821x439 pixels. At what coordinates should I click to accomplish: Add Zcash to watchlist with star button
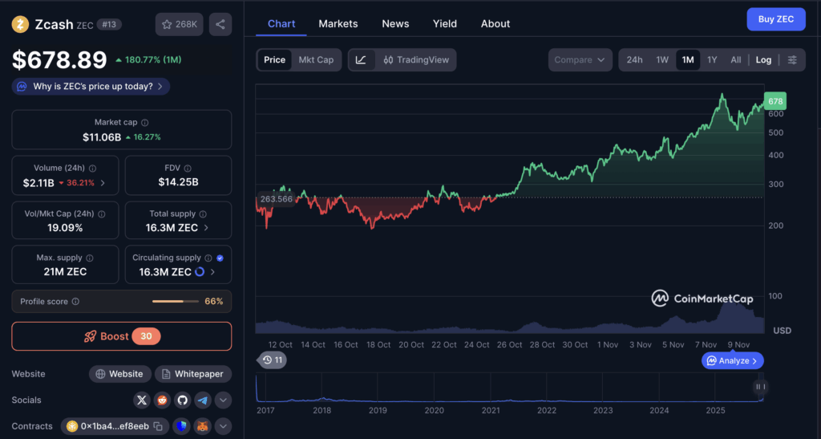pos(179,24)
